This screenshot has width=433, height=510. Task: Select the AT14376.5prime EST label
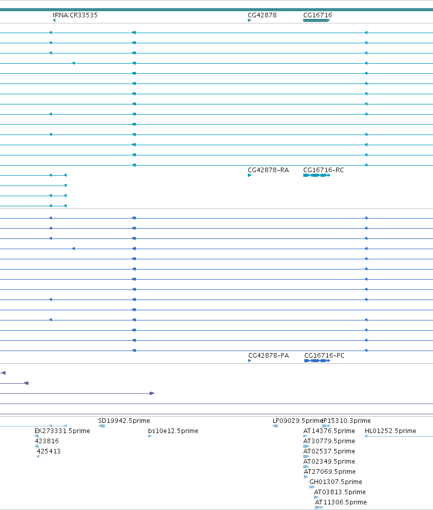[x=329, y=431]
